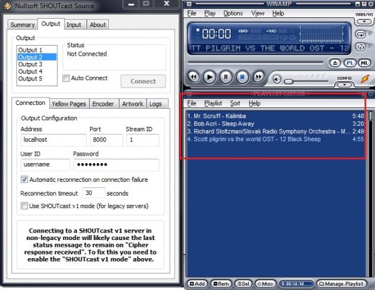Select Output 4 in list
Viewport: 375px width, 290px height.
pos(37,71)
